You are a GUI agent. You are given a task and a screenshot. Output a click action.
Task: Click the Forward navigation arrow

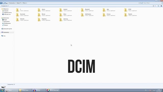tap(3, 3)
